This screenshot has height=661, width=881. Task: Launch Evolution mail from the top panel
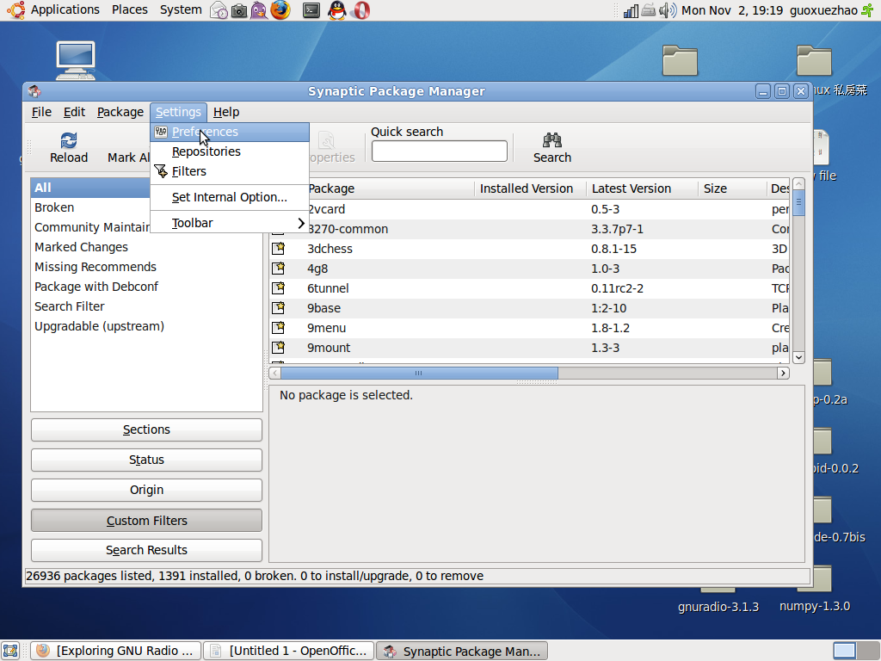[x=219, y=10]
